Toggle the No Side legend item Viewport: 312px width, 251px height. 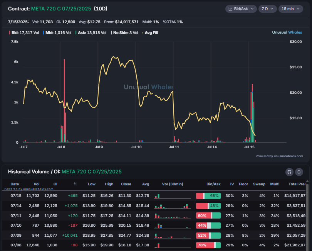click(x=124, y=33)
